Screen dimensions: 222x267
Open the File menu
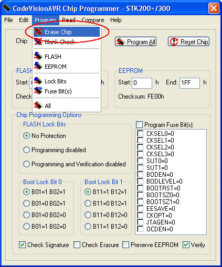[x=8, y=20]
